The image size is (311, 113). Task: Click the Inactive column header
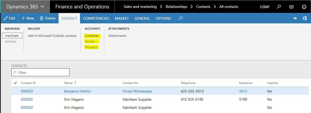click(272, 83)
